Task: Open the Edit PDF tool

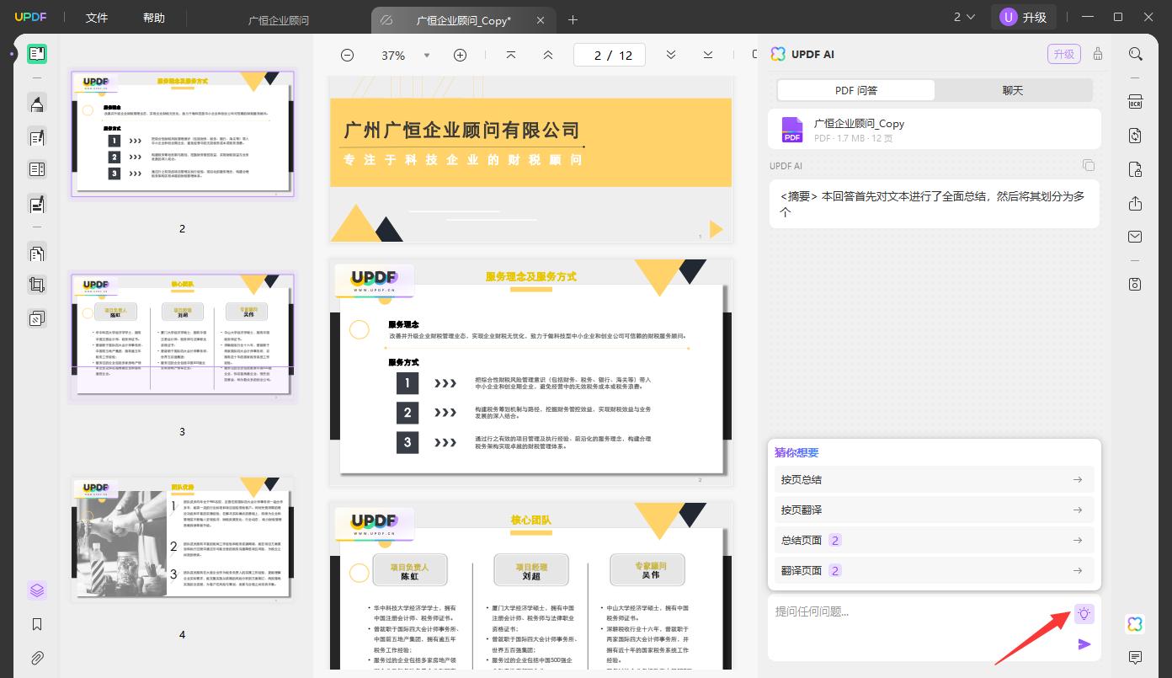Action: 36,136
